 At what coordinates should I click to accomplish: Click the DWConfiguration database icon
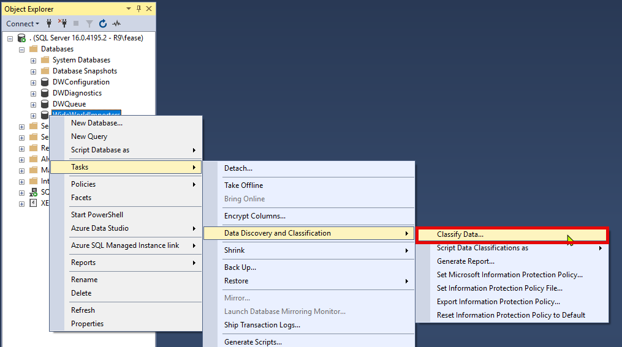(45, 82)
